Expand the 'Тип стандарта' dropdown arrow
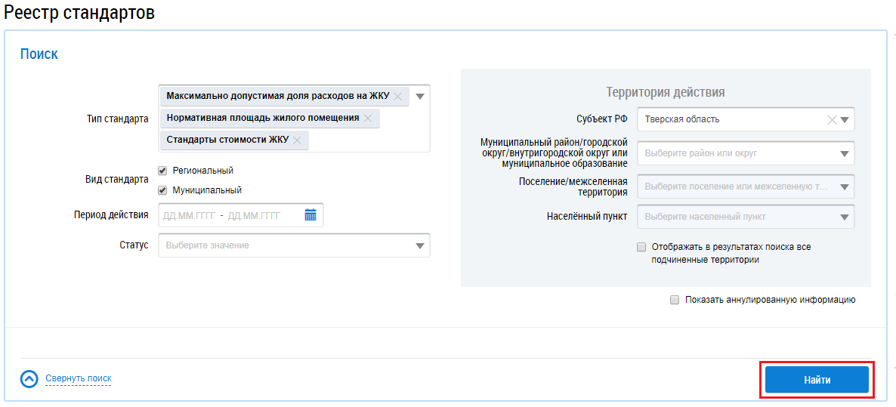 tap(420, 97)
